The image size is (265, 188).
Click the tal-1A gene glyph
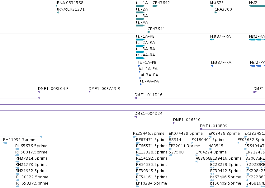(140, 6)
